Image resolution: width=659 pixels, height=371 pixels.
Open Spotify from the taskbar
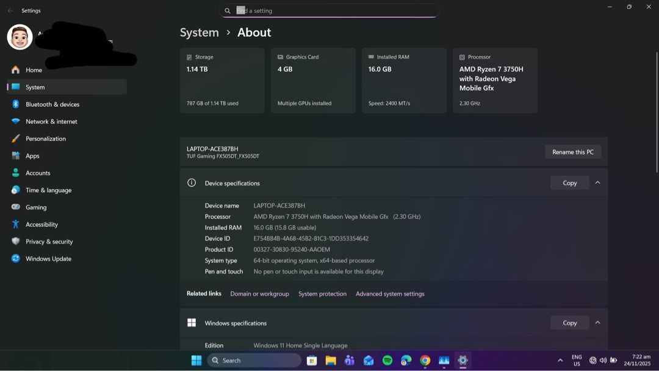click(387, 361)
